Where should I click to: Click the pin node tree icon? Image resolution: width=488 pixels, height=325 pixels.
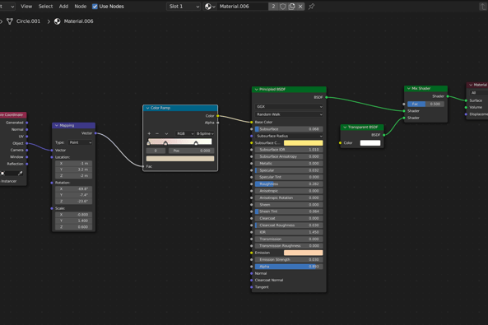[x=311, y=7]
